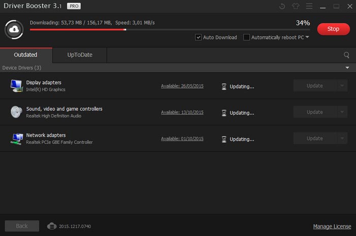This screenshot has width=356, height=236.
Task: Uncheck the Auto Download checkbox
Action: pyautogui.click(x=198, y=37)
